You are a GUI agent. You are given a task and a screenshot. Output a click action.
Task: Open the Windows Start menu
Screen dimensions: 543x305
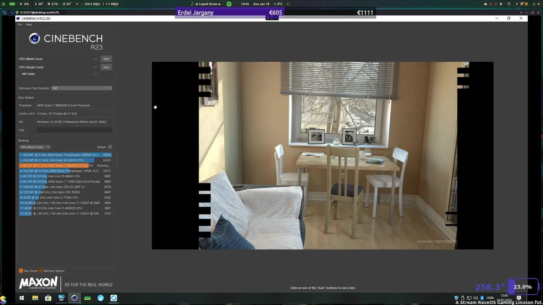click(x=22, y=298)
